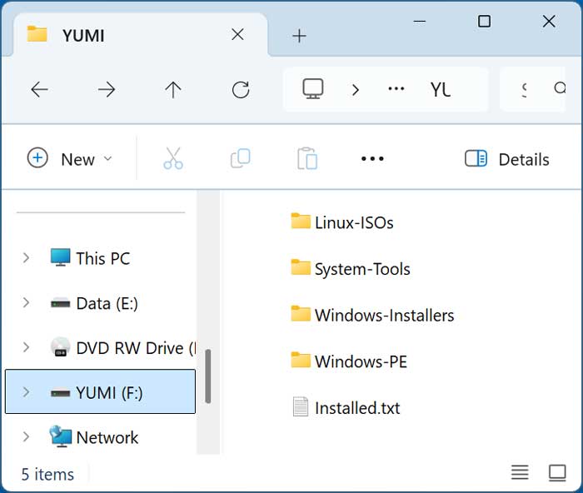Expand the address bar path chevron
583x493 pixels.
[x=356, y=90]
